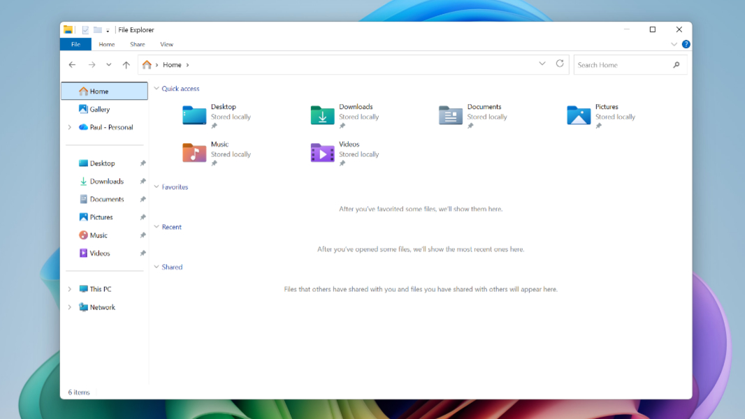This screenshot has height=419, width=745.
Task: Click the Search Home input field
Action: click(622, 65)
